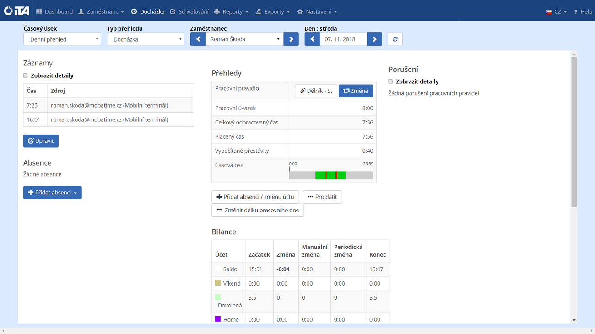The image size is (595, 334).
Task: Expand the Typ přehledu dropdown
Action: pyautogui.click(x=145, y=39)
